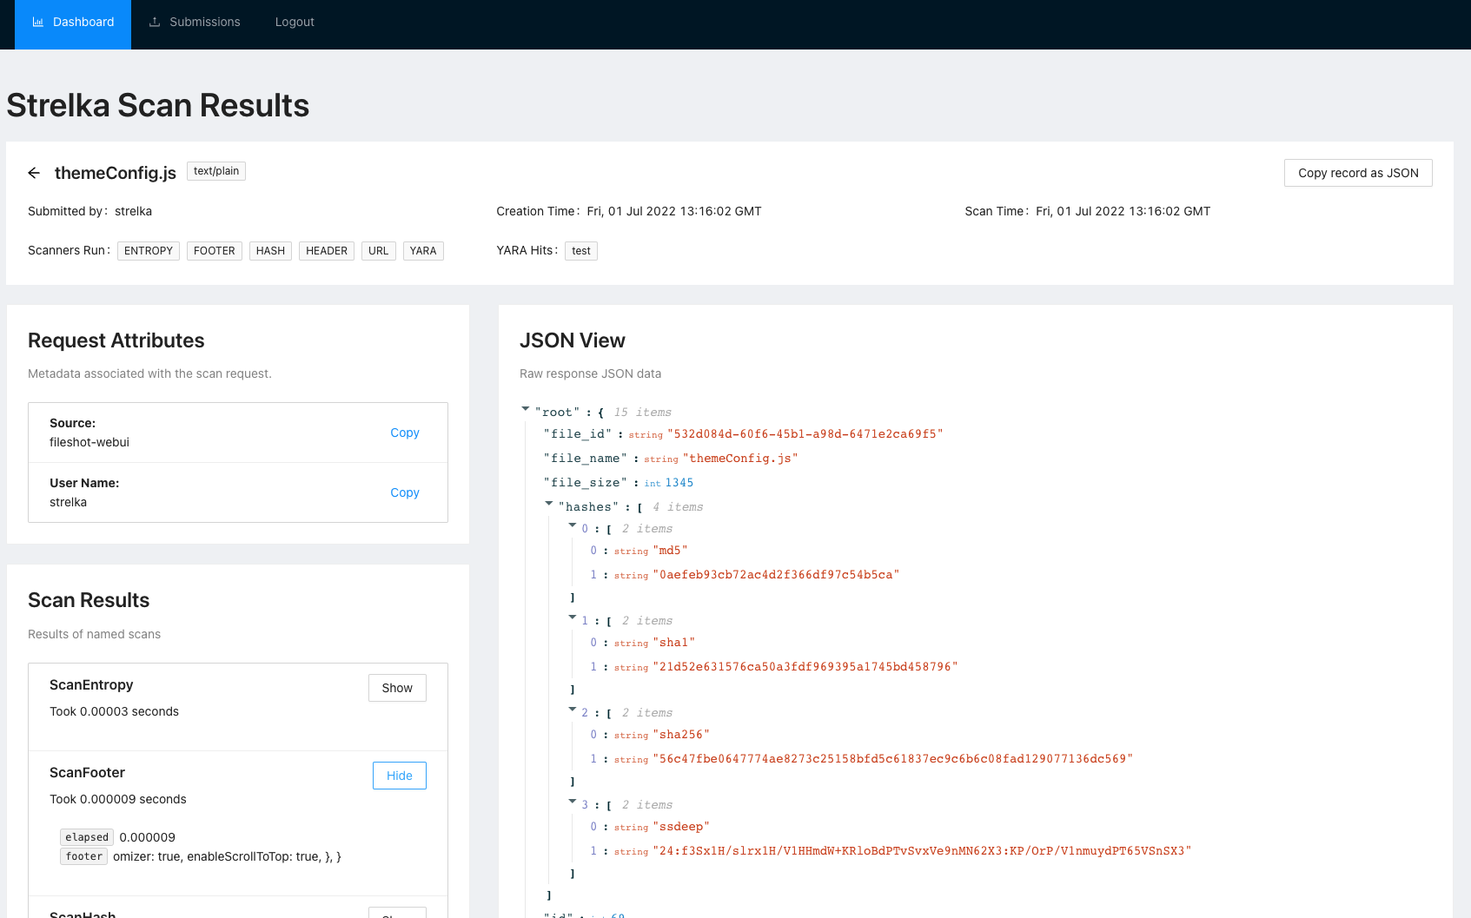Image resolution: width=1471 pixels, height=918 pixels.
Task: Collapse hashes item 1 (sha1)
Action: [x=573, y=617]
